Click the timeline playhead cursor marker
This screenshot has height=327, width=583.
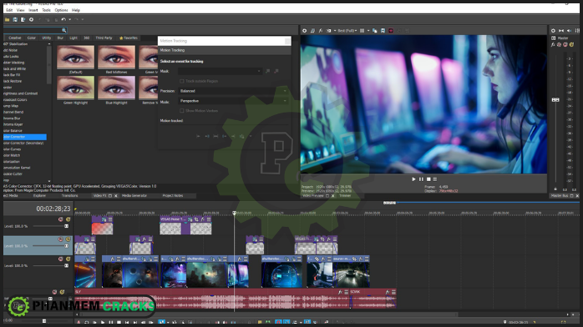click(234, 213)
